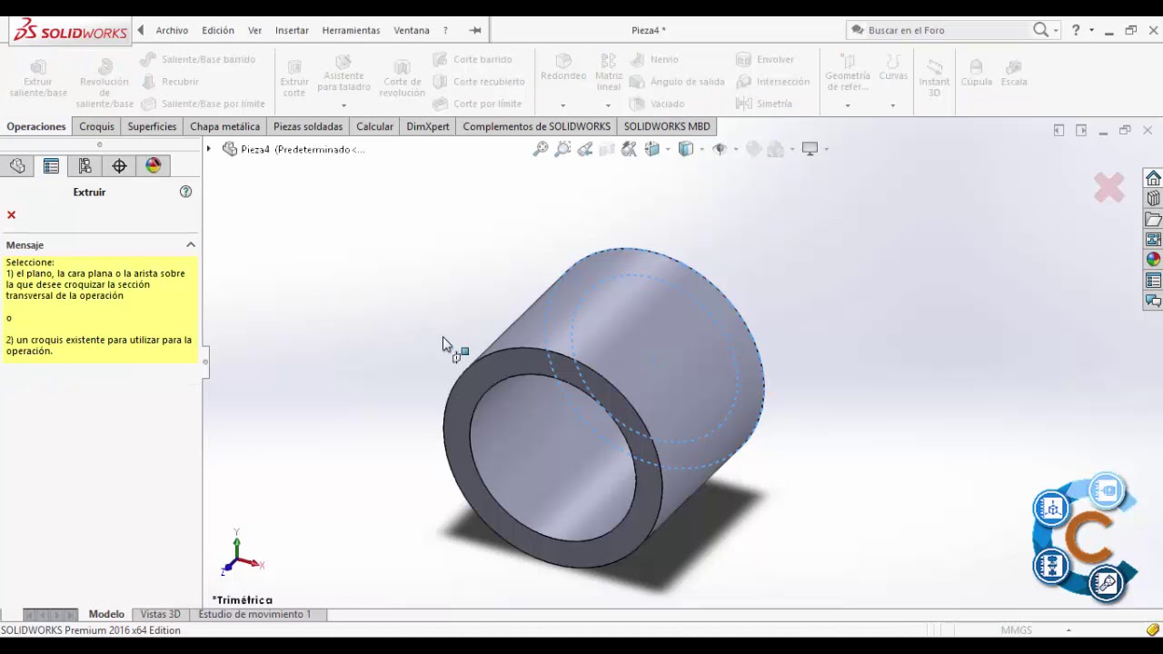
Task: Open the FeatureManager design tree tab
Action: (x=17, y=165)
